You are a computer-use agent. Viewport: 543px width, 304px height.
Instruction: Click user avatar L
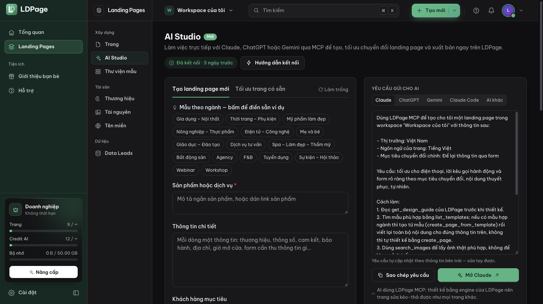508,11
